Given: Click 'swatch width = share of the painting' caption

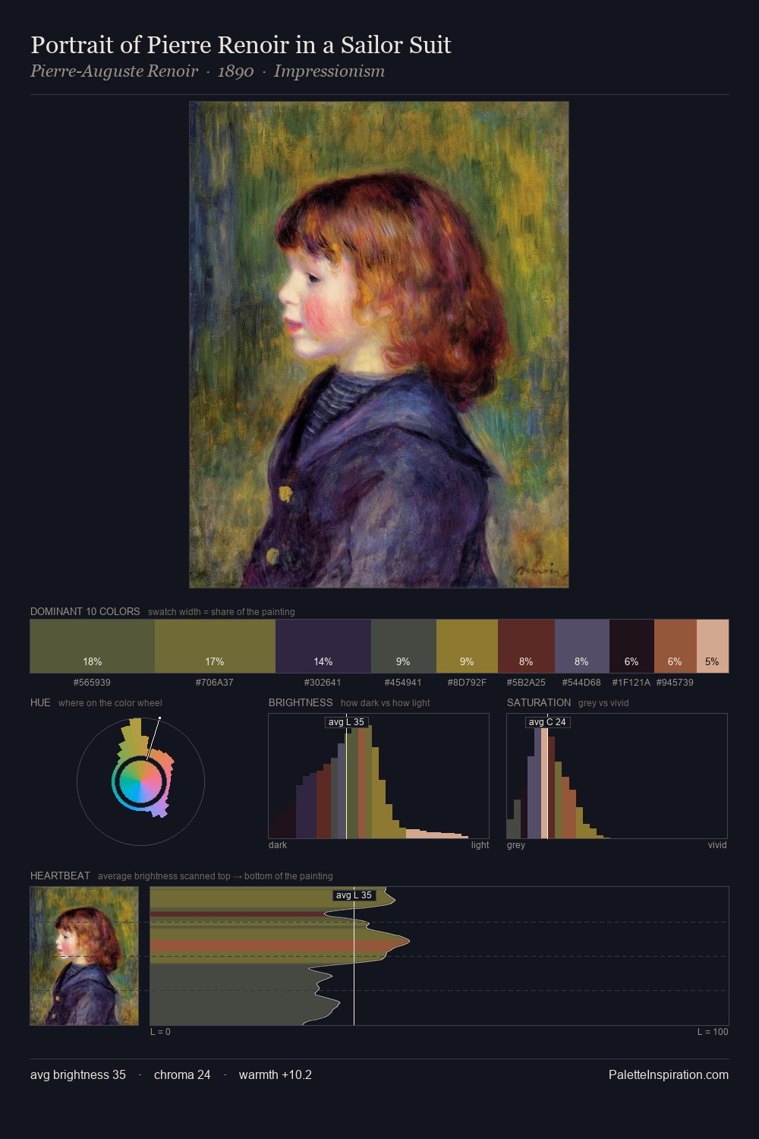Looking at the screenshot, I should [x=221, y=612].
